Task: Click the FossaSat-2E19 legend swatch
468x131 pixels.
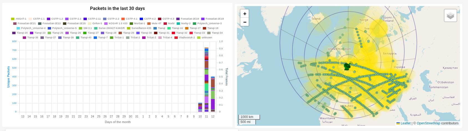Action: [203, 19]
